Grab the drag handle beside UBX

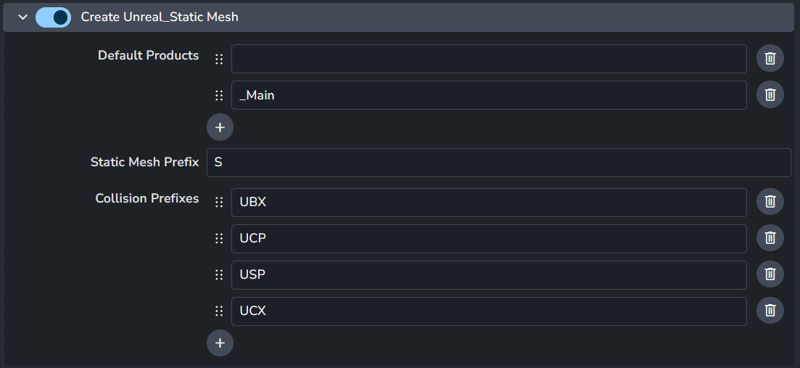(x=219, y=203)
